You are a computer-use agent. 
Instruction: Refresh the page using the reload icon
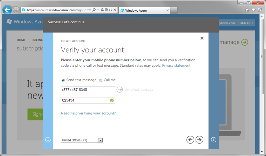pos(111,10)
